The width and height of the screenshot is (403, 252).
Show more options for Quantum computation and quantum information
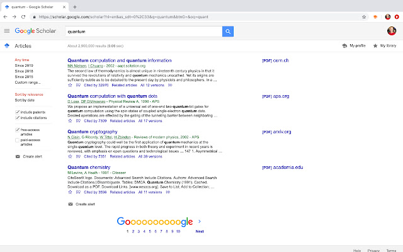click(170, 85)
